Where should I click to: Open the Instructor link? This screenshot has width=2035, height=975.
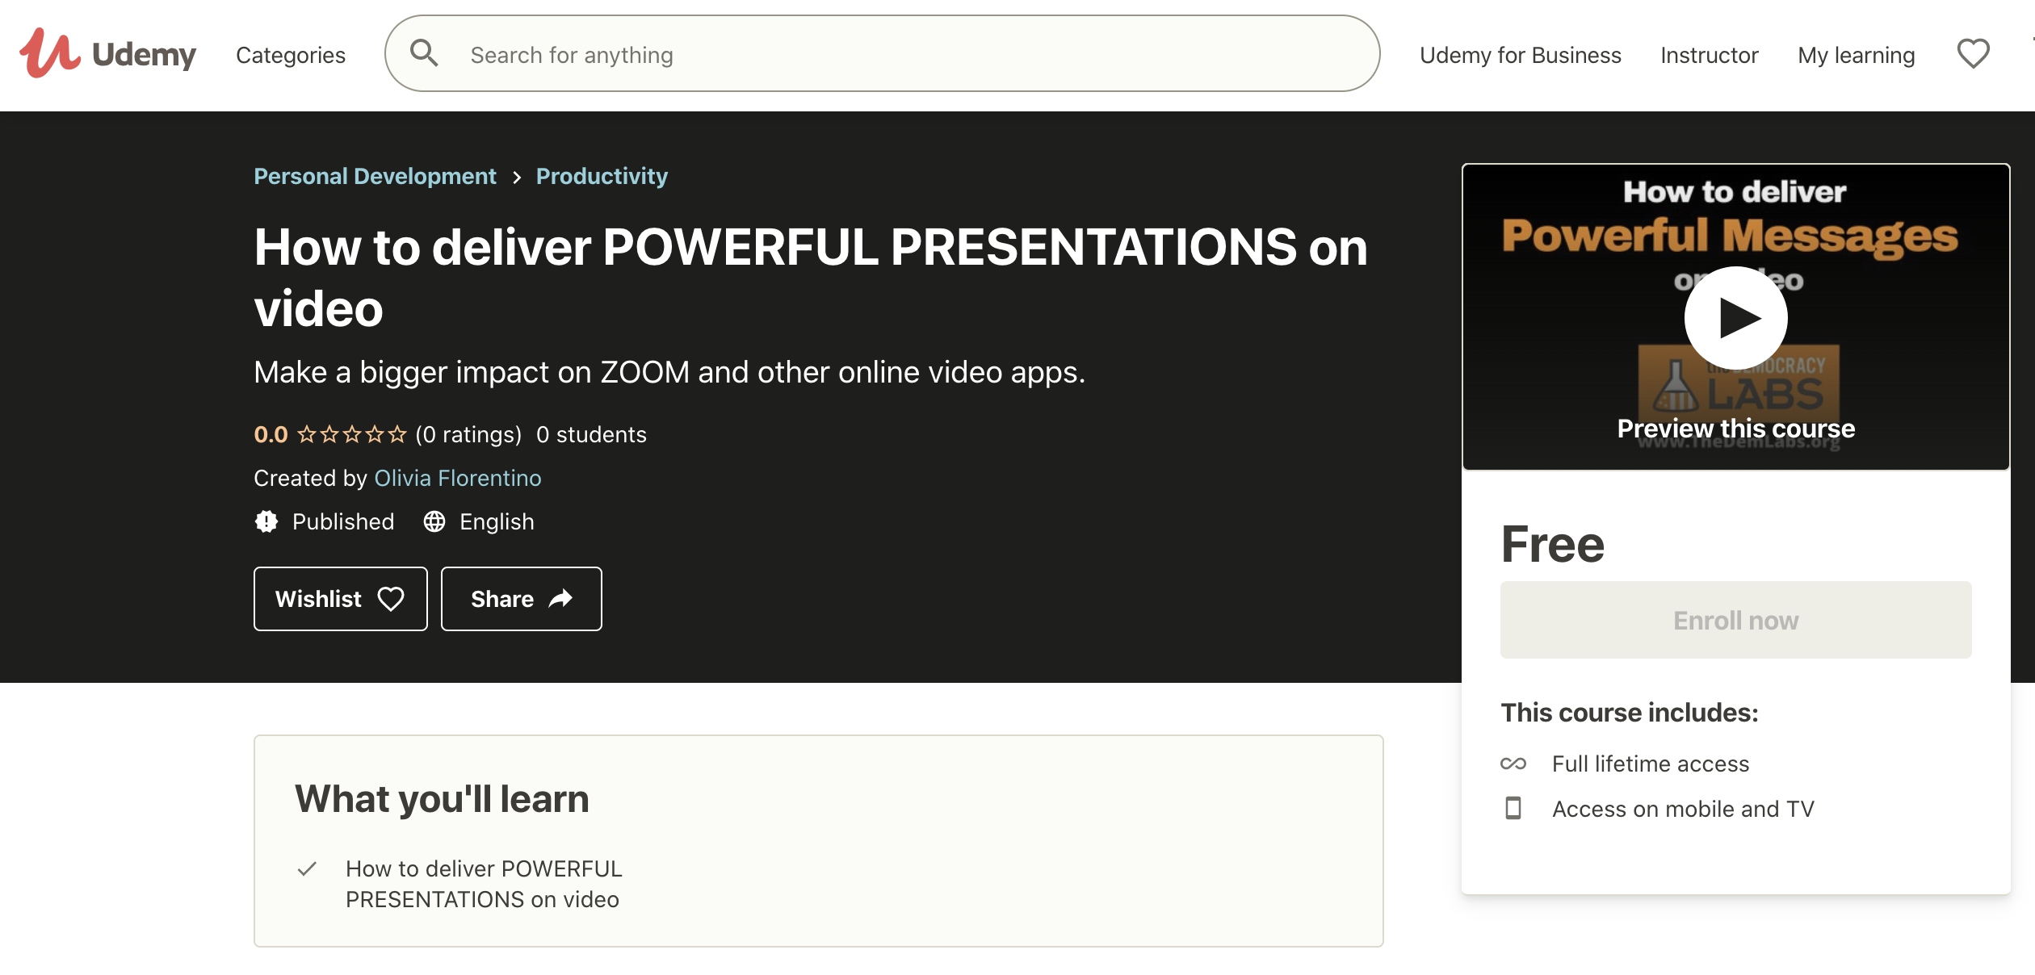pyautogui.click(x=1709, y=55)
